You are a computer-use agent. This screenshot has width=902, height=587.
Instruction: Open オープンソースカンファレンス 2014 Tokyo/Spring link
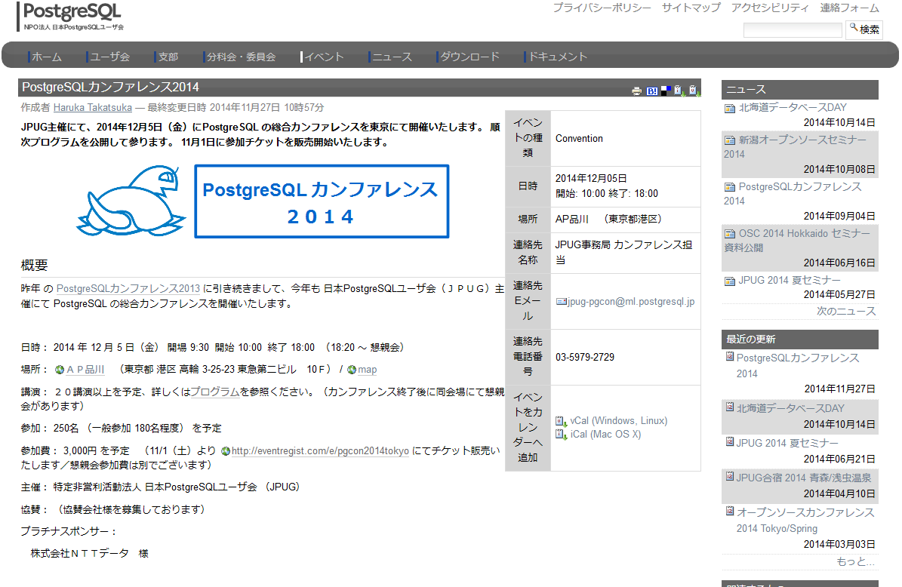[805, 521]
